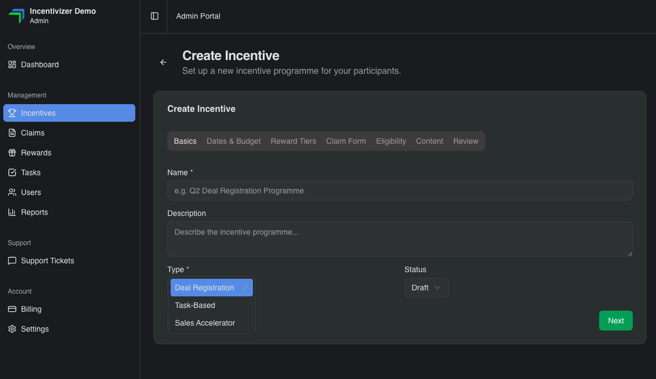Select the Incentives sidebar item
Viewport: 656px width, 379px height.
[x=69, y=113]
